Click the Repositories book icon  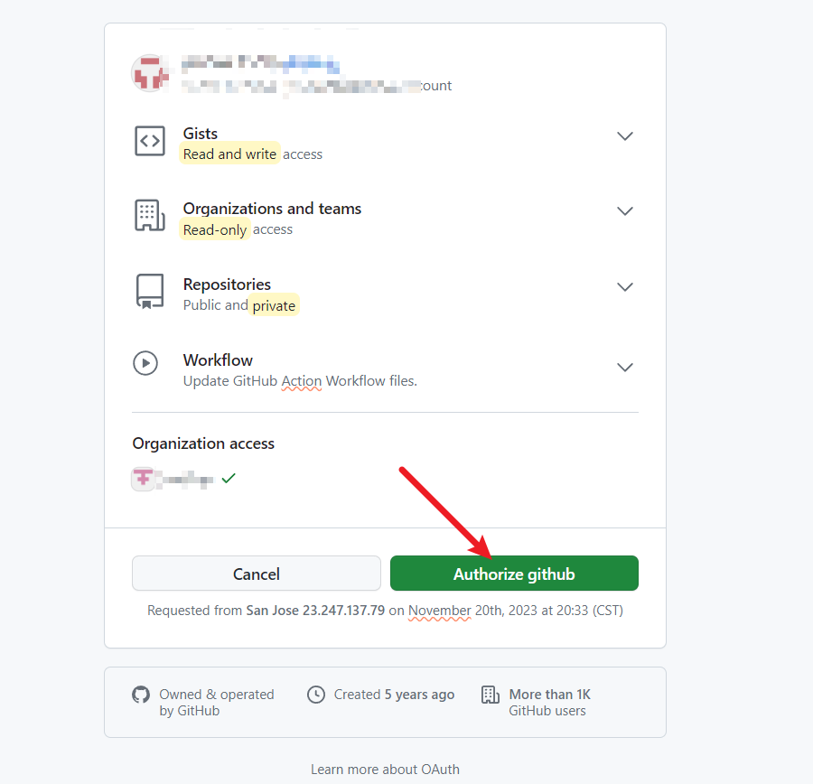coord(150,291)
